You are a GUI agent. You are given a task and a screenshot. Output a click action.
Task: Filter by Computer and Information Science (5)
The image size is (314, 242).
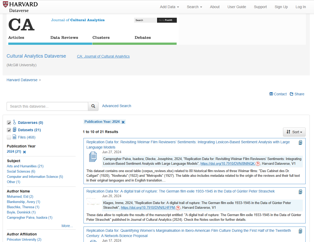pos(35,177)
